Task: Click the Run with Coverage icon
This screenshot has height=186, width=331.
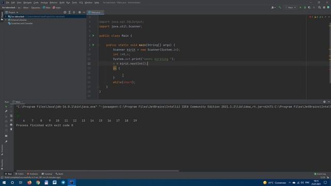Action: [x=309, y=7]
